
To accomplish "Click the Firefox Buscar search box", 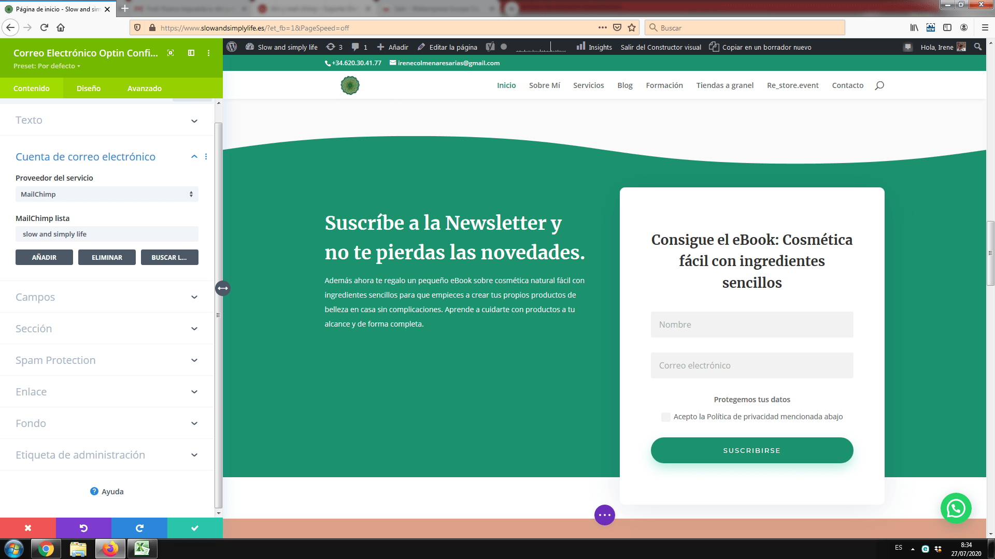I will (745, 27).
